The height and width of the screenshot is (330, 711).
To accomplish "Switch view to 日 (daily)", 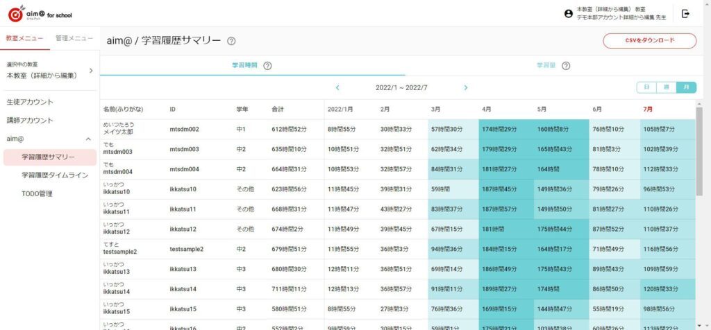I will click(x=646, y=87).
